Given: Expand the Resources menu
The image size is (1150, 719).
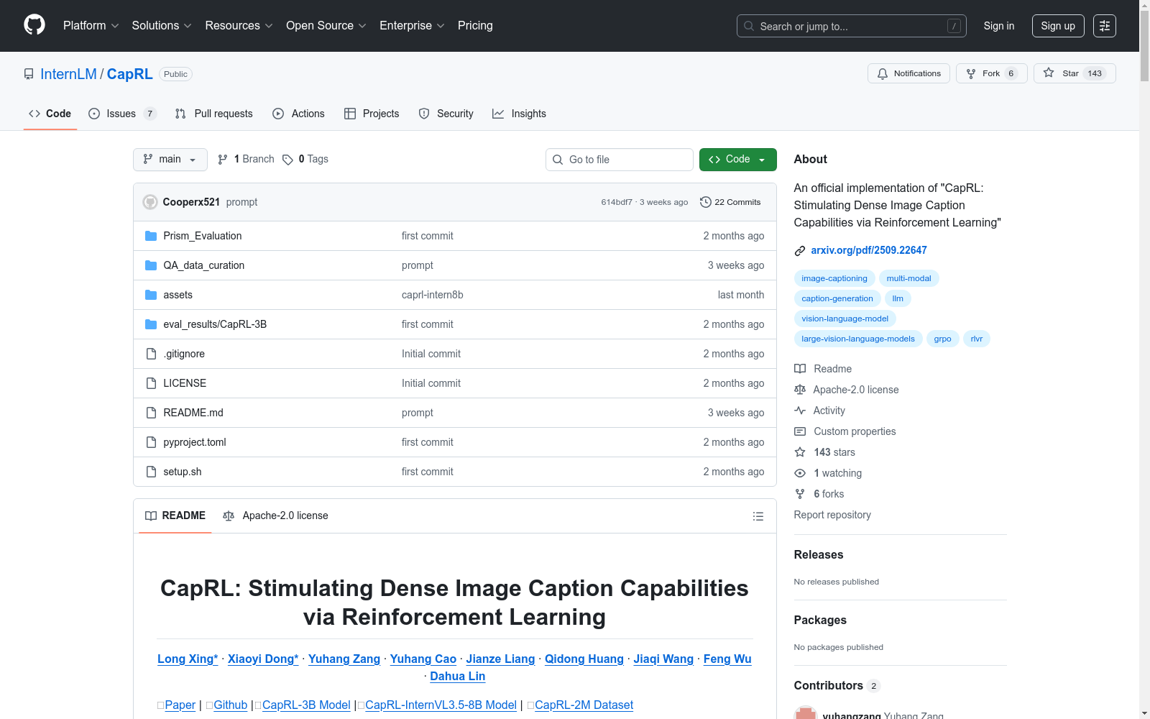Looking at the screenshot, I should pyautogui.click(x=239, y=26).
